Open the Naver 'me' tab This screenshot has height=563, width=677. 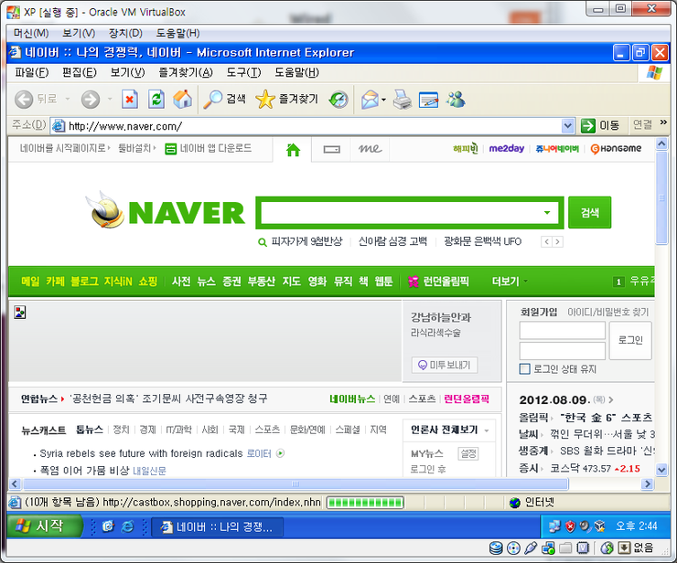(370, 149)
